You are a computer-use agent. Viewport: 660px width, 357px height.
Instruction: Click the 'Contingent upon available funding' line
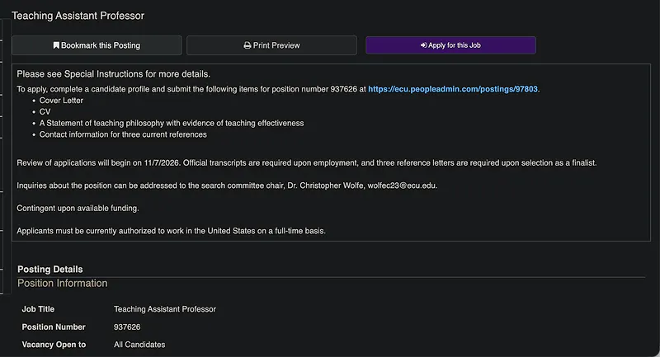click(x=78, y=208)
